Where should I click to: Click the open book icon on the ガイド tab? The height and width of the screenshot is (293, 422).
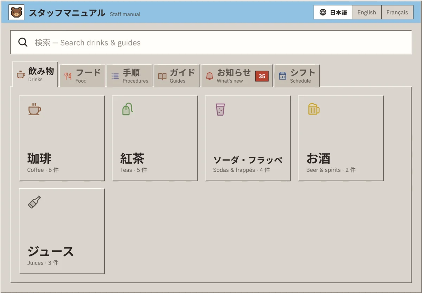tap(162, 76)
